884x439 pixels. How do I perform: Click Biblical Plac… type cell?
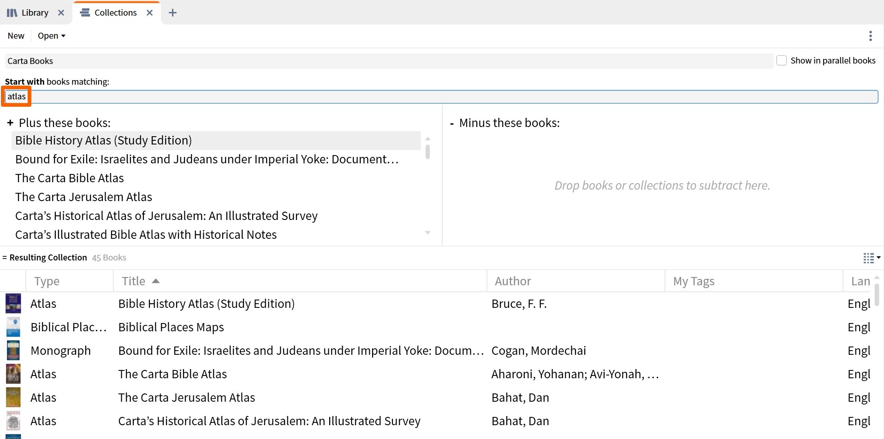[68, 327]
